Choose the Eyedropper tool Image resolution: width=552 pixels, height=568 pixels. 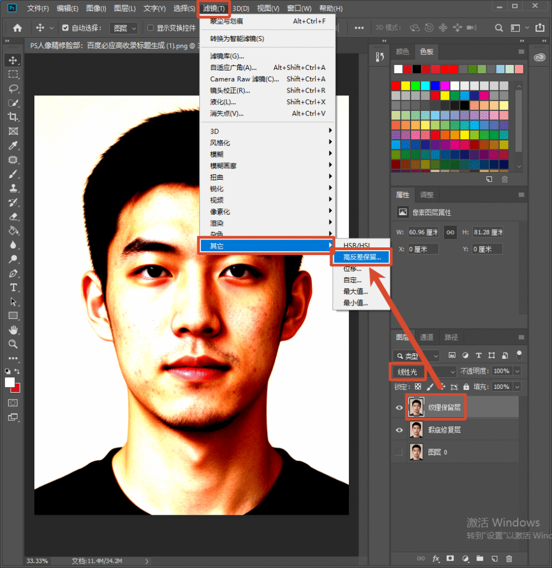click(13, 146)
